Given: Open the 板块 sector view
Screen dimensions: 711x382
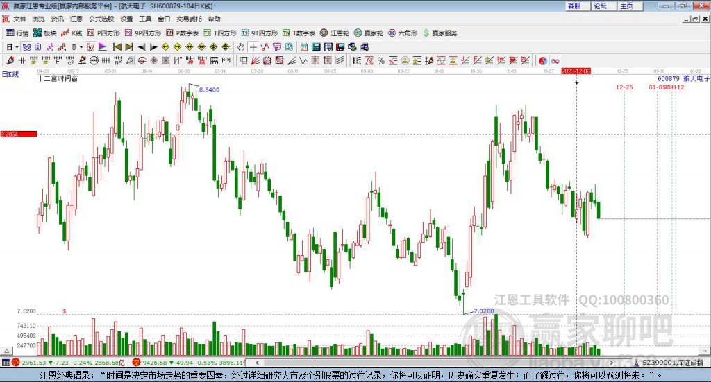Looking at the screenshot, I should click(44, 33).
